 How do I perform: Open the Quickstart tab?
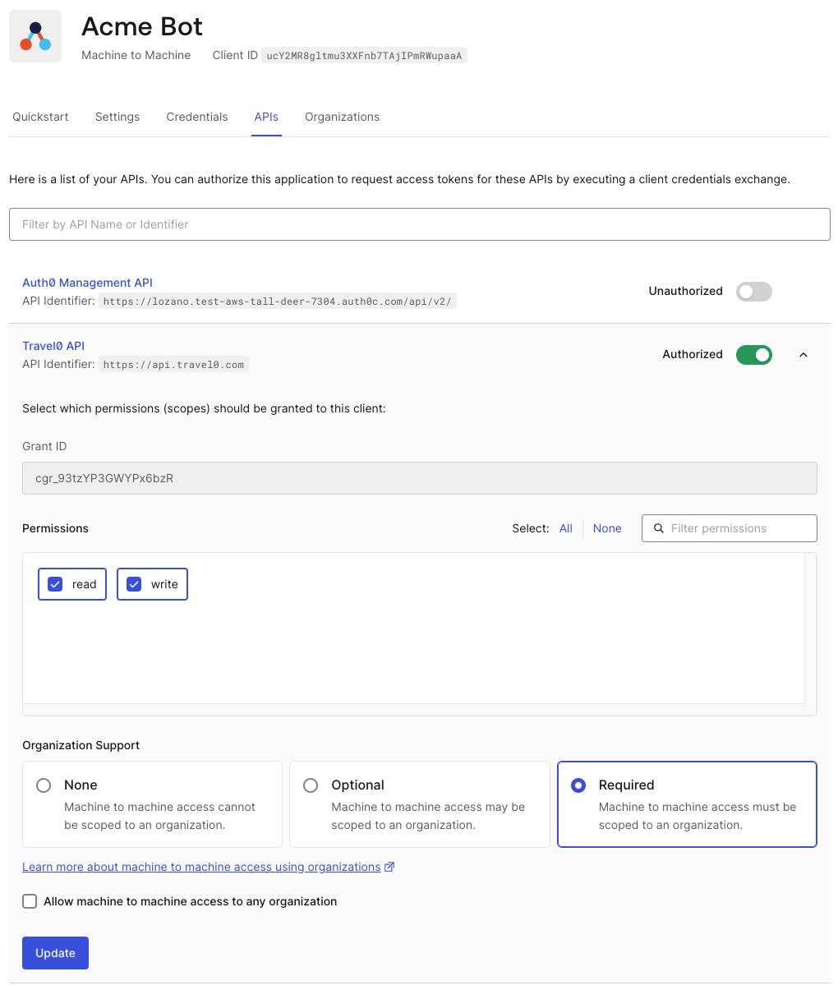pos(40,117)
